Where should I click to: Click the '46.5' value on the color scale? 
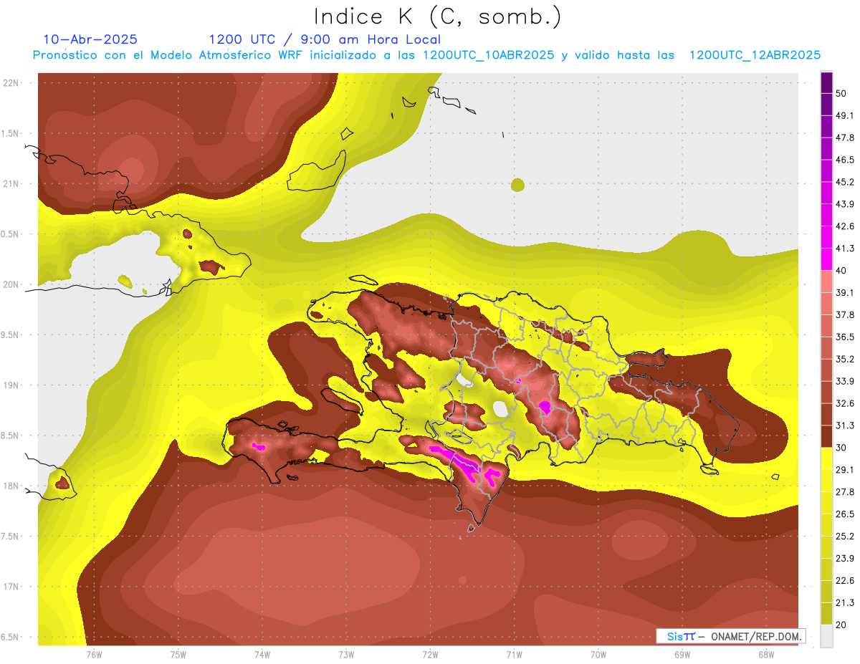point(845,160)
